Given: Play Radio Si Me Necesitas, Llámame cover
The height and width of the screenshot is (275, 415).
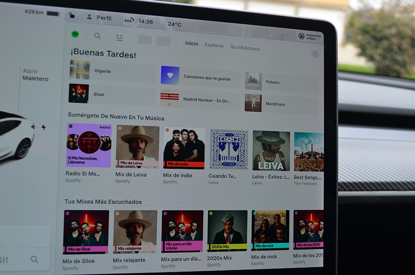Looking at the screenshot, I should [89, 145].
